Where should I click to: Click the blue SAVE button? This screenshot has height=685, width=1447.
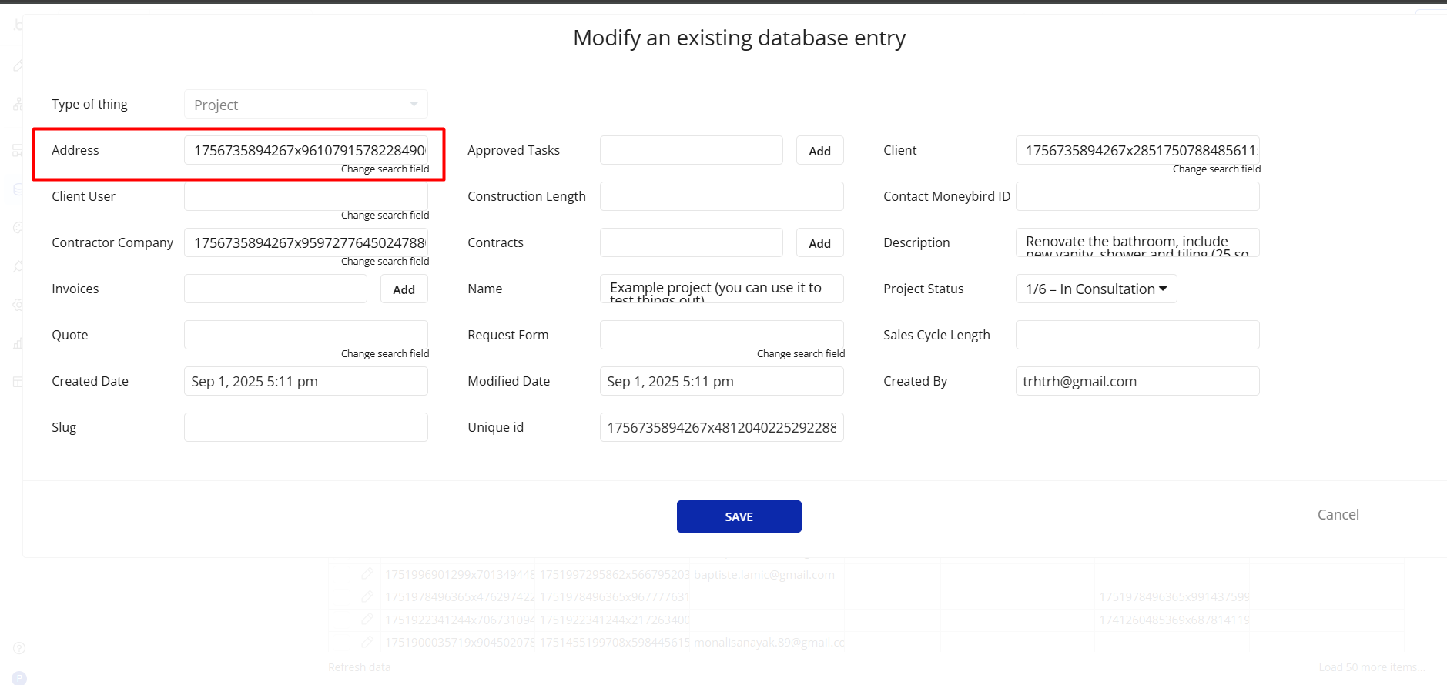click(x=739, y=516)
